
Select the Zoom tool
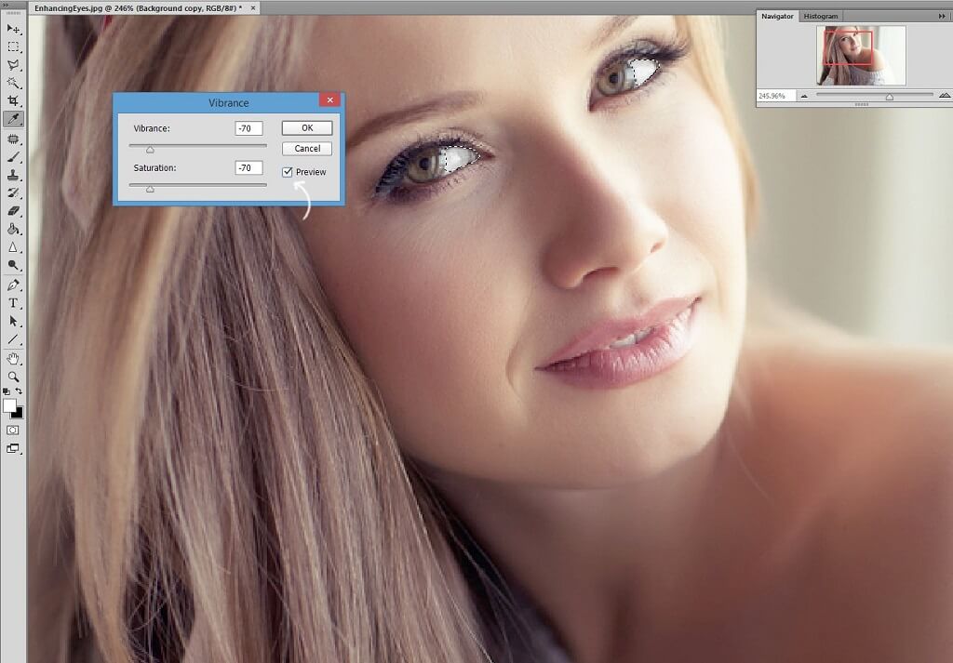(x=13, y=377)
